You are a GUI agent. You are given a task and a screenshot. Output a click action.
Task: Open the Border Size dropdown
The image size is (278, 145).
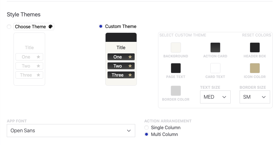click(x=255, y=97)
